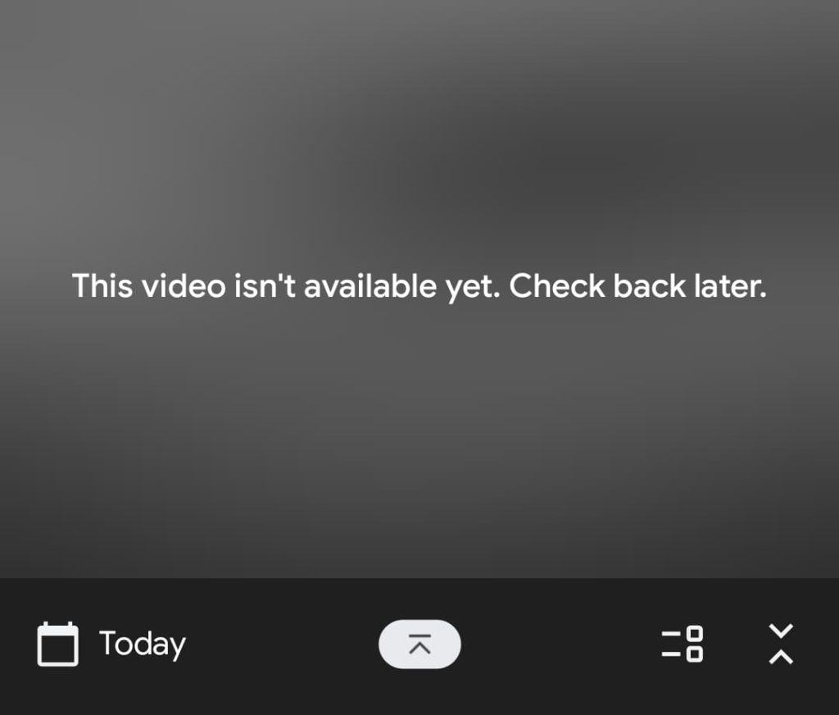Open the calendar date picker icon
The image size is (839, 715).
58,644
